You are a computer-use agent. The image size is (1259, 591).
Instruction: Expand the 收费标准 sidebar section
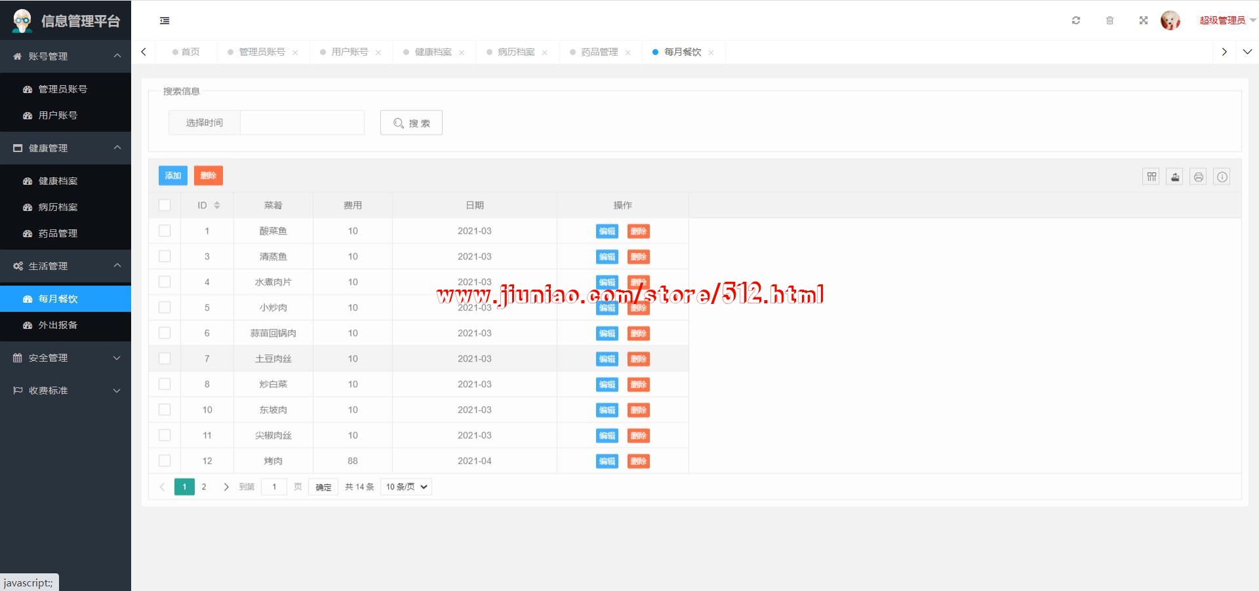pos(66,391)
